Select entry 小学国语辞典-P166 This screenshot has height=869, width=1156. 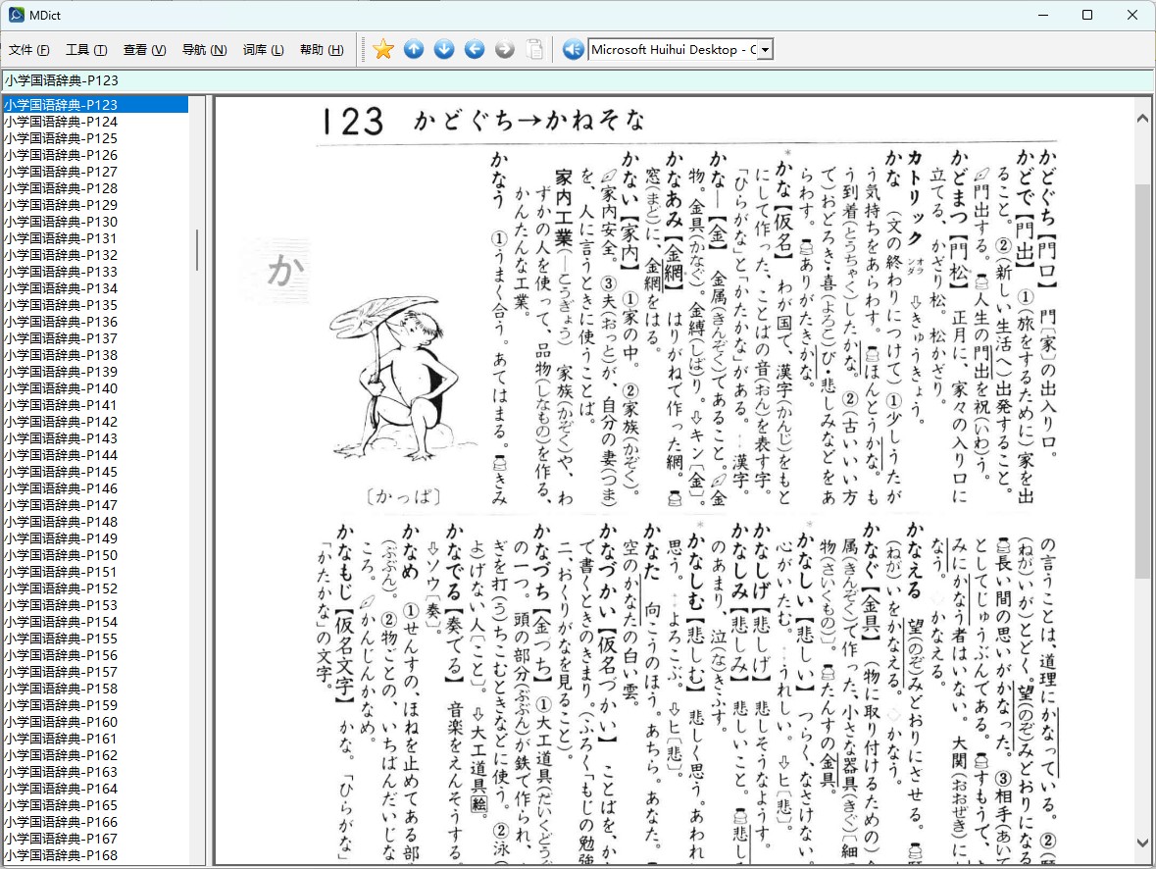95,822
